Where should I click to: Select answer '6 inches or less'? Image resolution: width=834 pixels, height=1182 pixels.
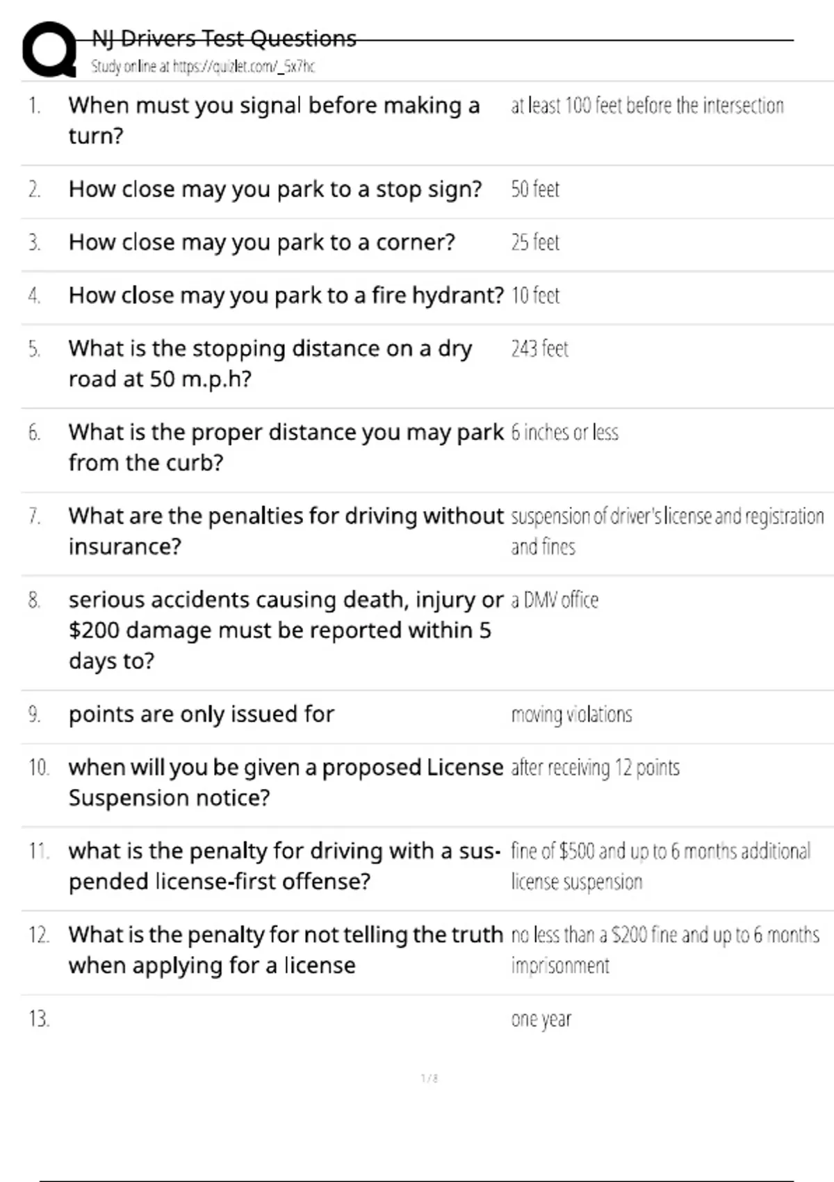click(x=564, y=432)
